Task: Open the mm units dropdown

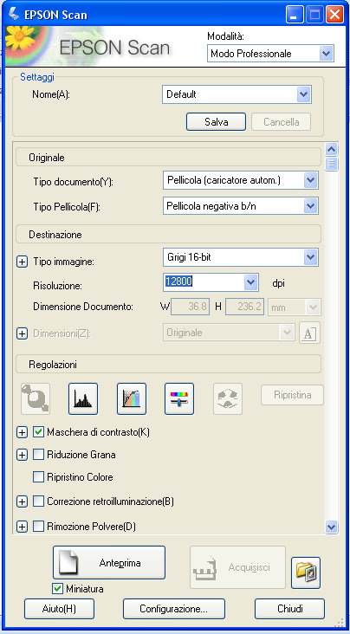Action: [x=295, y=307]
